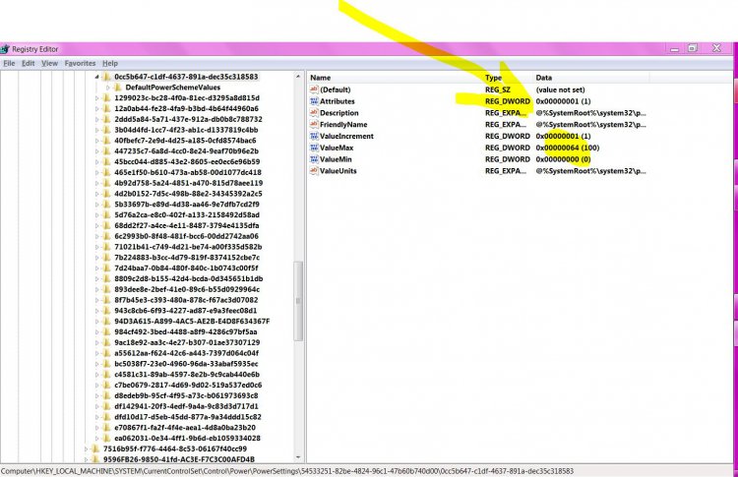Click folder icon of 40fbefc7-2e9d-4d25-a185-0cfd8574bac6

coord(107,141)
